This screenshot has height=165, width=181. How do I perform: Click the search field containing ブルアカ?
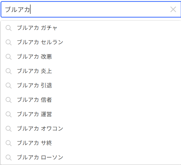click(x=91, y=9)
